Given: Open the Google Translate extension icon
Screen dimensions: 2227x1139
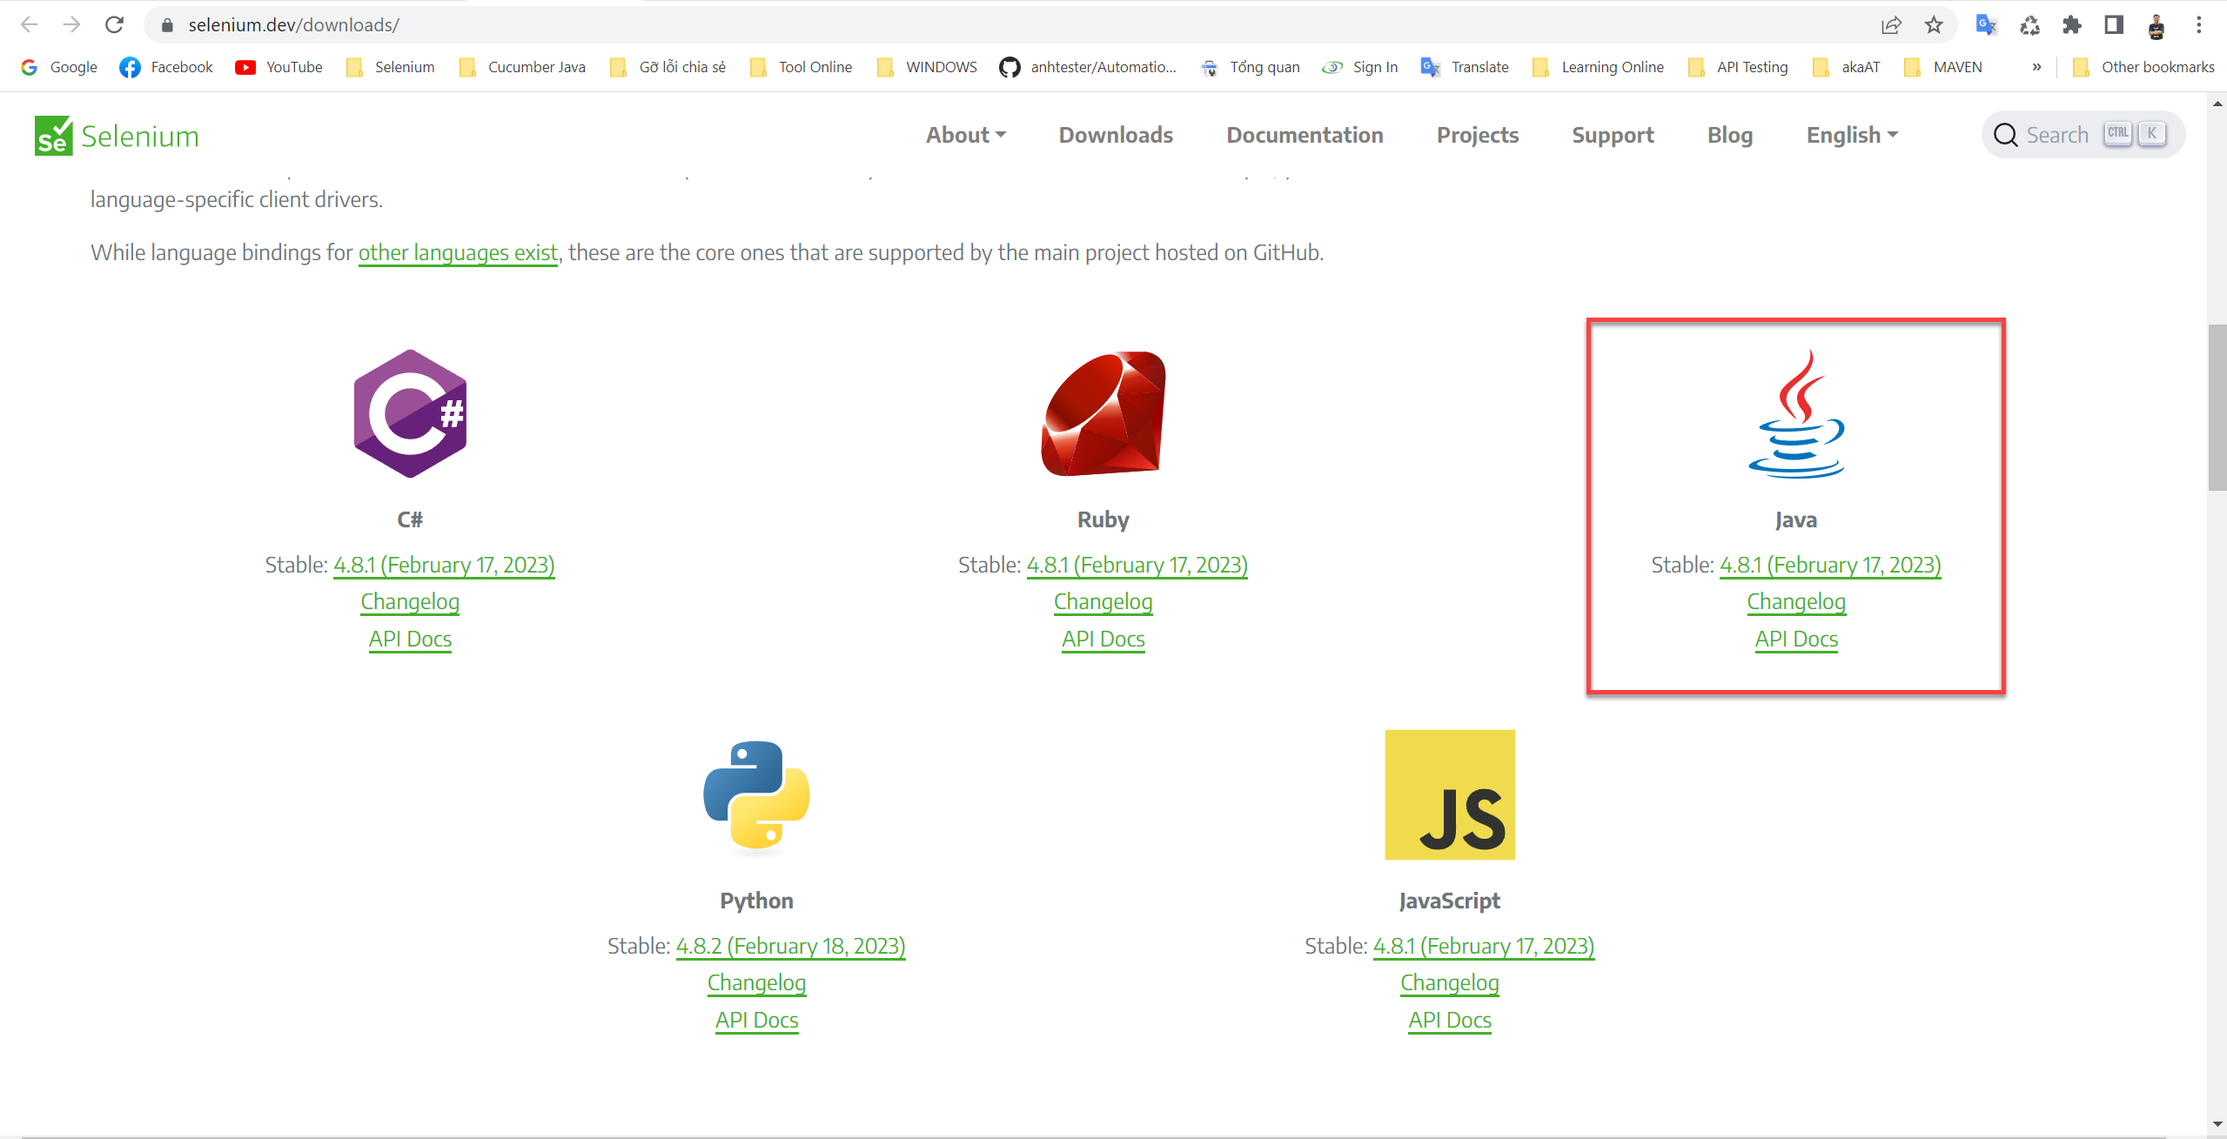Looking at the screenshot, I should (1986, 25).
